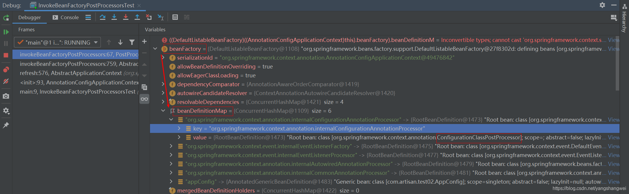Click the Step Out icon

(137, 17)
